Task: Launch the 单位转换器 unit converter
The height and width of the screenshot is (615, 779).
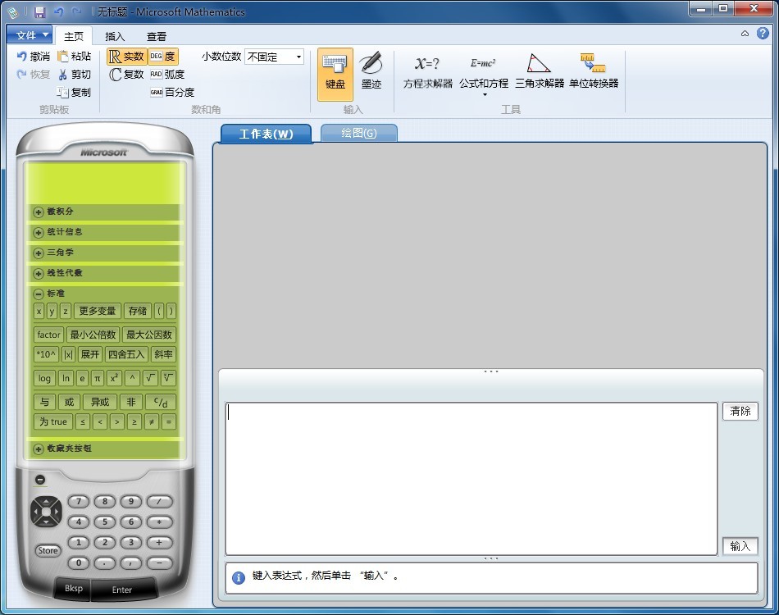Action: [x=593, y=71]
